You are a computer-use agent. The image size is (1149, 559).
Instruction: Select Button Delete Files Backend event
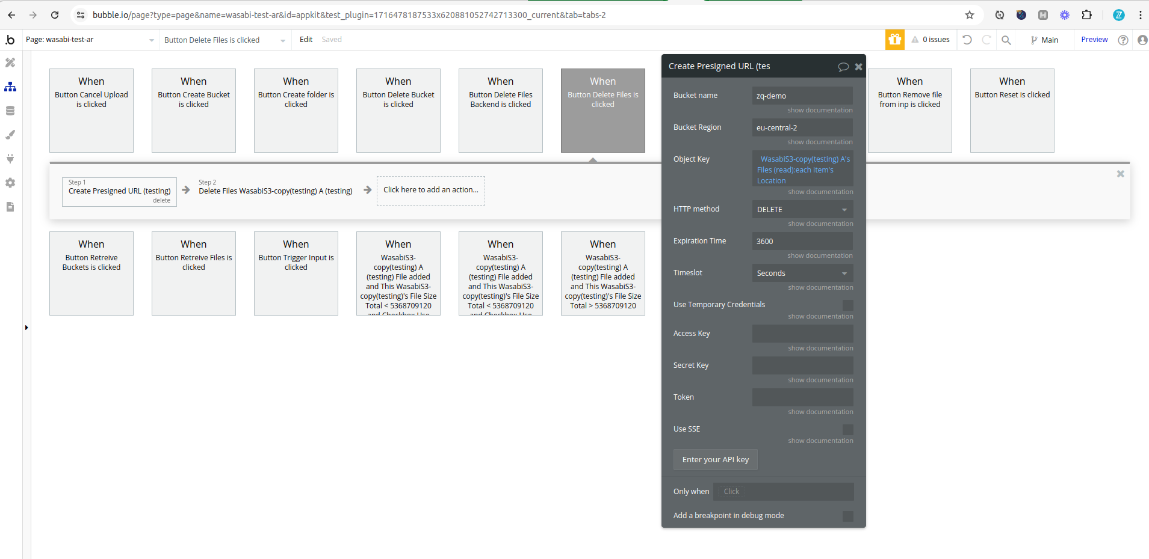501,111
